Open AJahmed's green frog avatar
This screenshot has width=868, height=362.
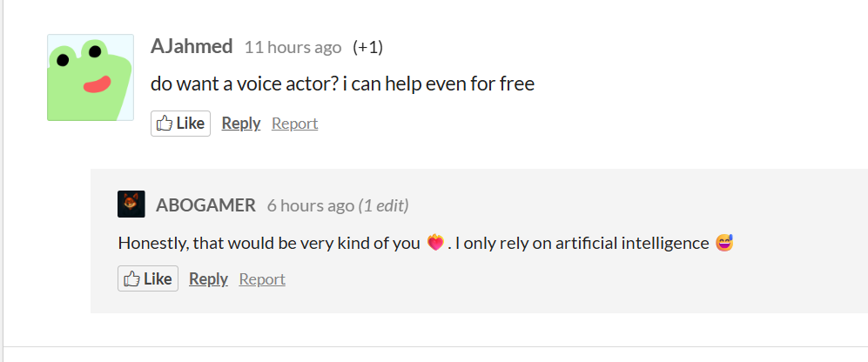[90, 77]
